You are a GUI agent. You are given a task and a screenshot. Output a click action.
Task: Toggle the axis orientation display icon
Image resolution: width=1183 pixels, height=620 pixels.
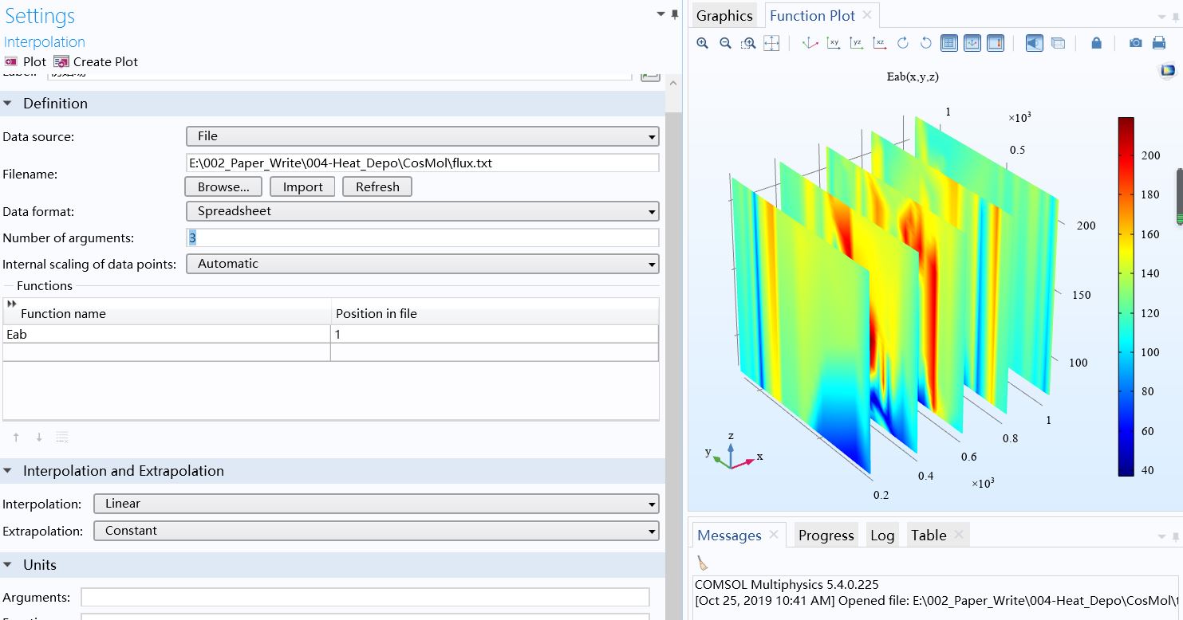972,43
